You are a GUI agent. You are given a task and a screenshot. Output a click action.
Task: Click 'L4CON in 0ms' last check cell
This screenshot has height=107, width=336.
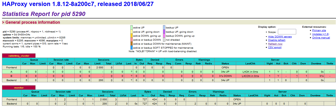[250, 76]
